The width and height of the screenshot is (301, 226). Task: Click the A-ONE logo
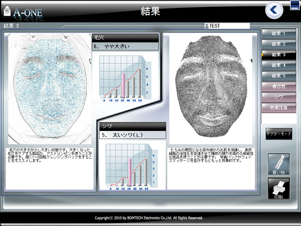click(23, 12)
